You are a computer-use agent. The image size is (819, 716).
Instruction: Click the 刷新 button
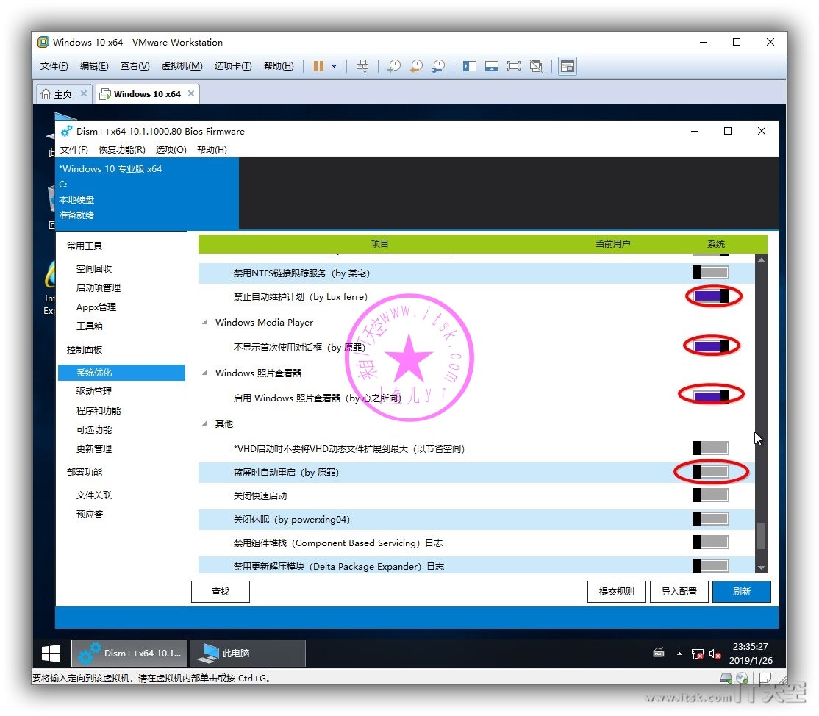pyautogui.click(x=742, y=592)
